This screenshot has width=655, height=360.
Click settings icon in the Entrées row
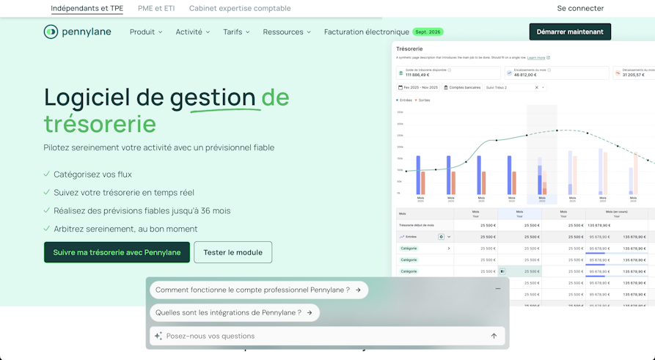(x=441, y=237)
